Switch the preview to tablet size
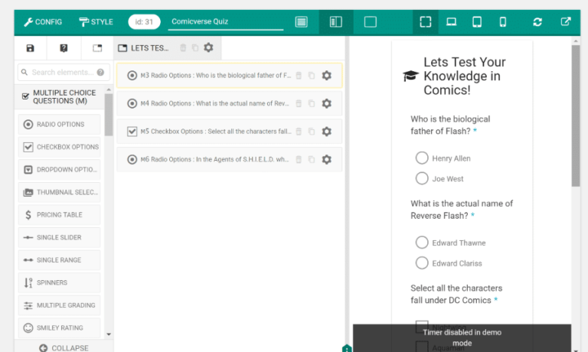 click(x=477, y=21)
